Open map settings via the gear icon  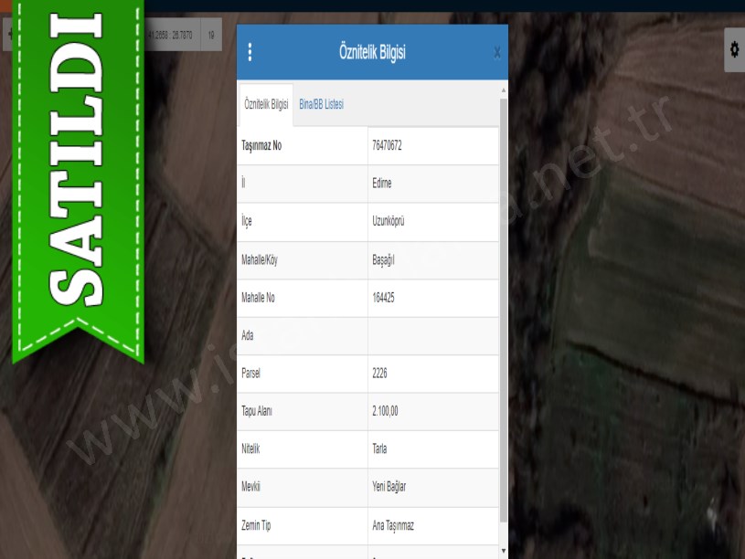(734, 48)
